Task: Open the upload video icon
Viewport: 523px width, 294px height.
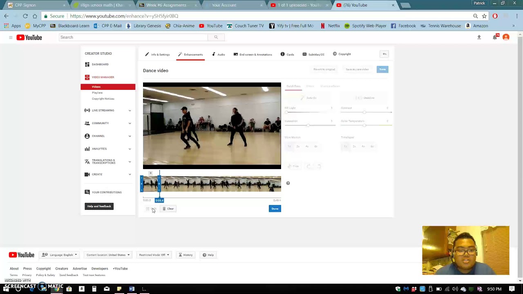Action: tap(479, 37)
